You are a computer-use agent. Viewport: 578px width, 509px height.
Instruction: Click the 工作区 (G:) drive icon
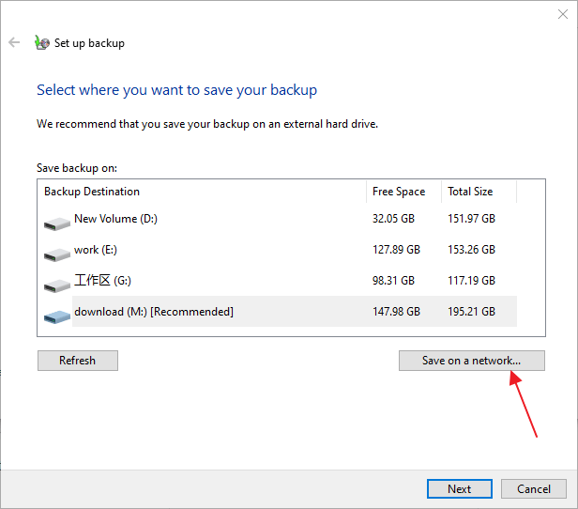56,285
